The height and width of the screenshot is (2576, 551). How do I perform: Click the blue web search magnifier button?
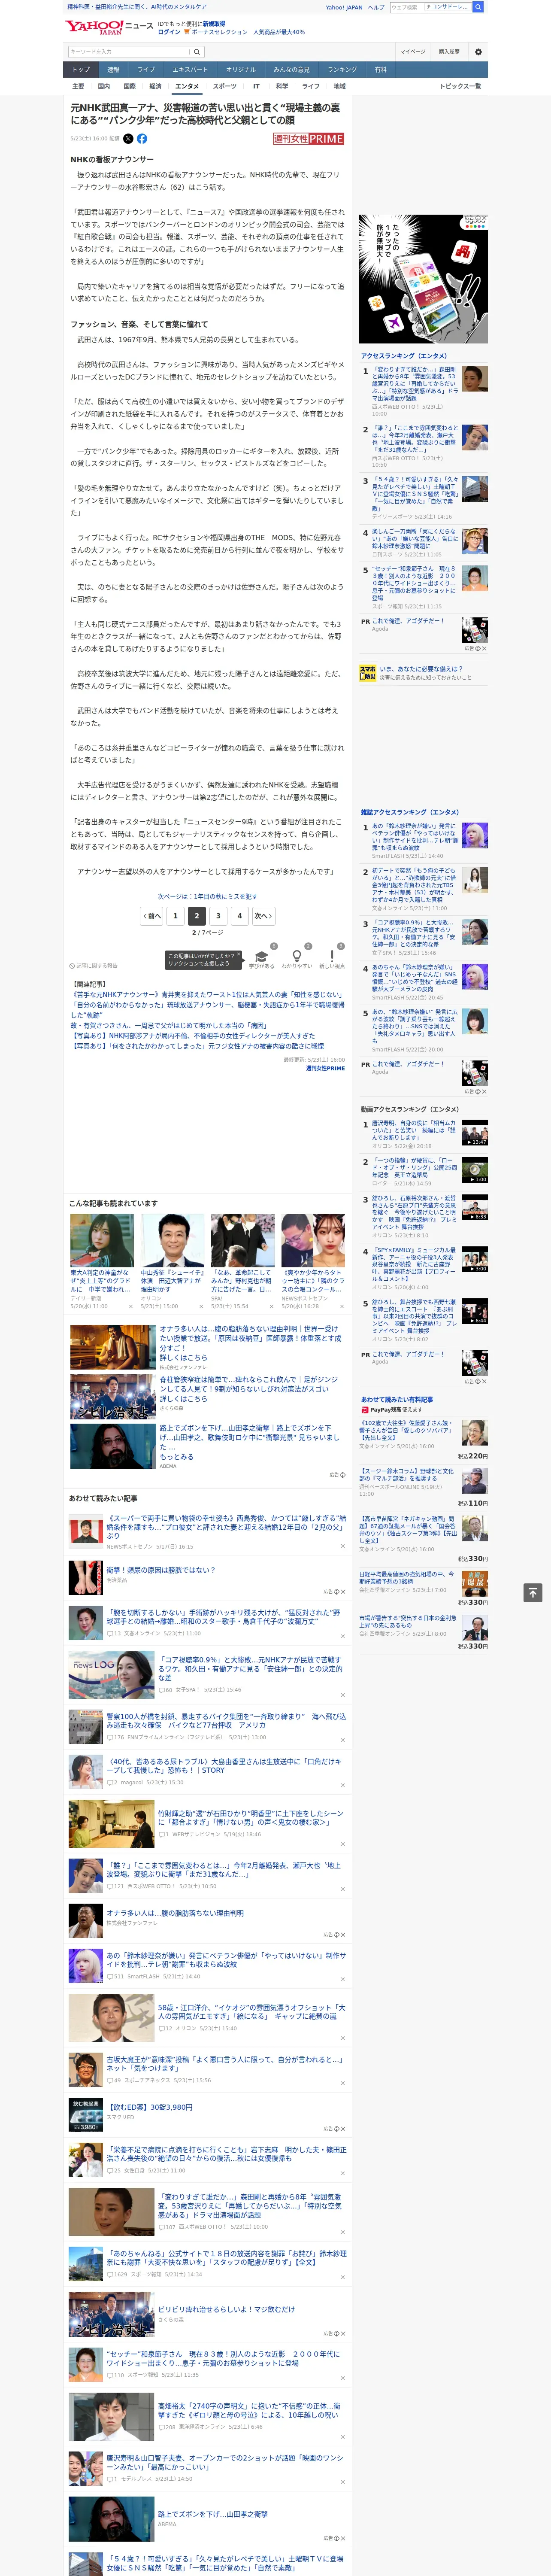click(x=478, y=7)
